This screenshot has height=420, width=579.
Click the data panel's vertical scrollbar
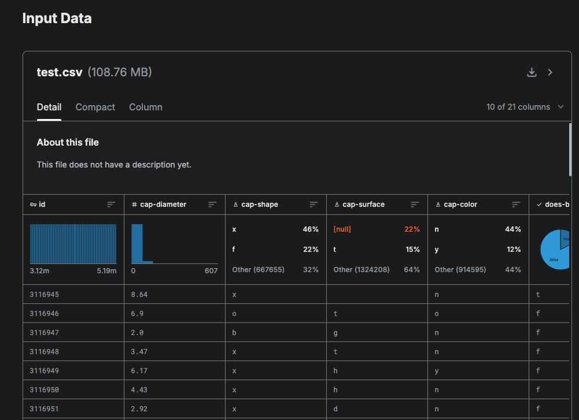[x=570, y=150]
